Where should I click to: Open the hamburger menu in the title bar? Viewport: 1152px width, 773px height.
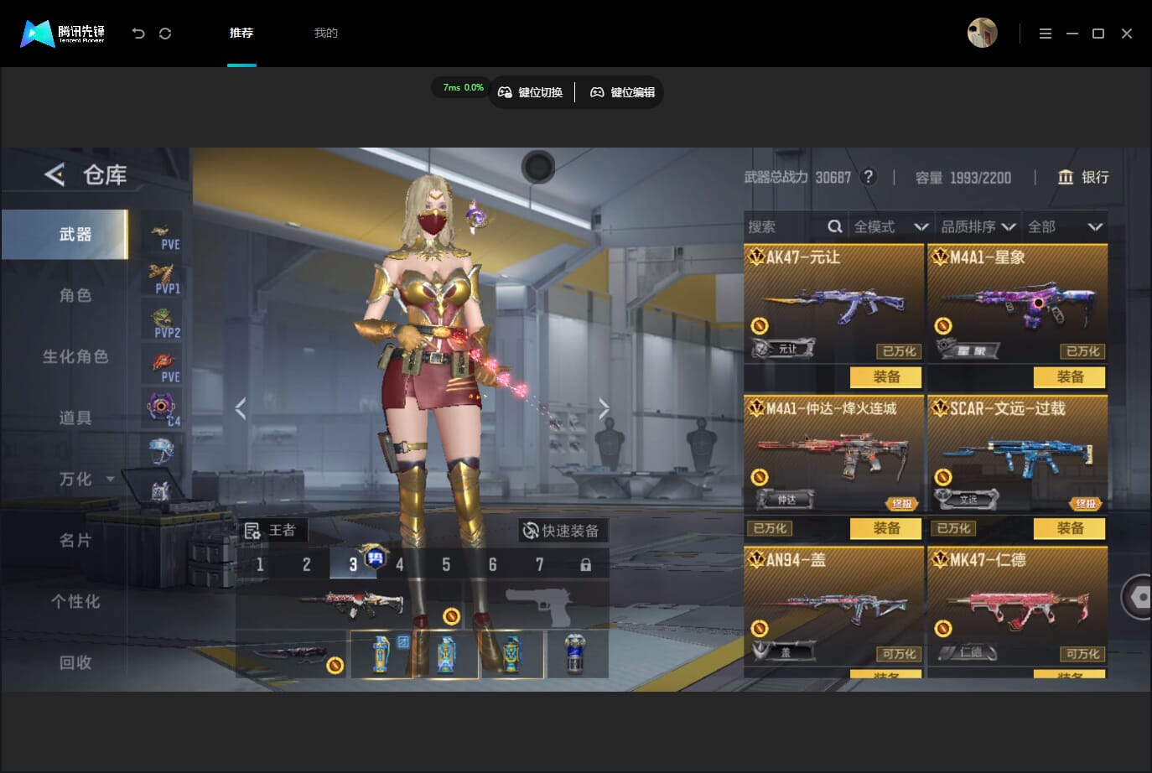(x=1045, y=34)
